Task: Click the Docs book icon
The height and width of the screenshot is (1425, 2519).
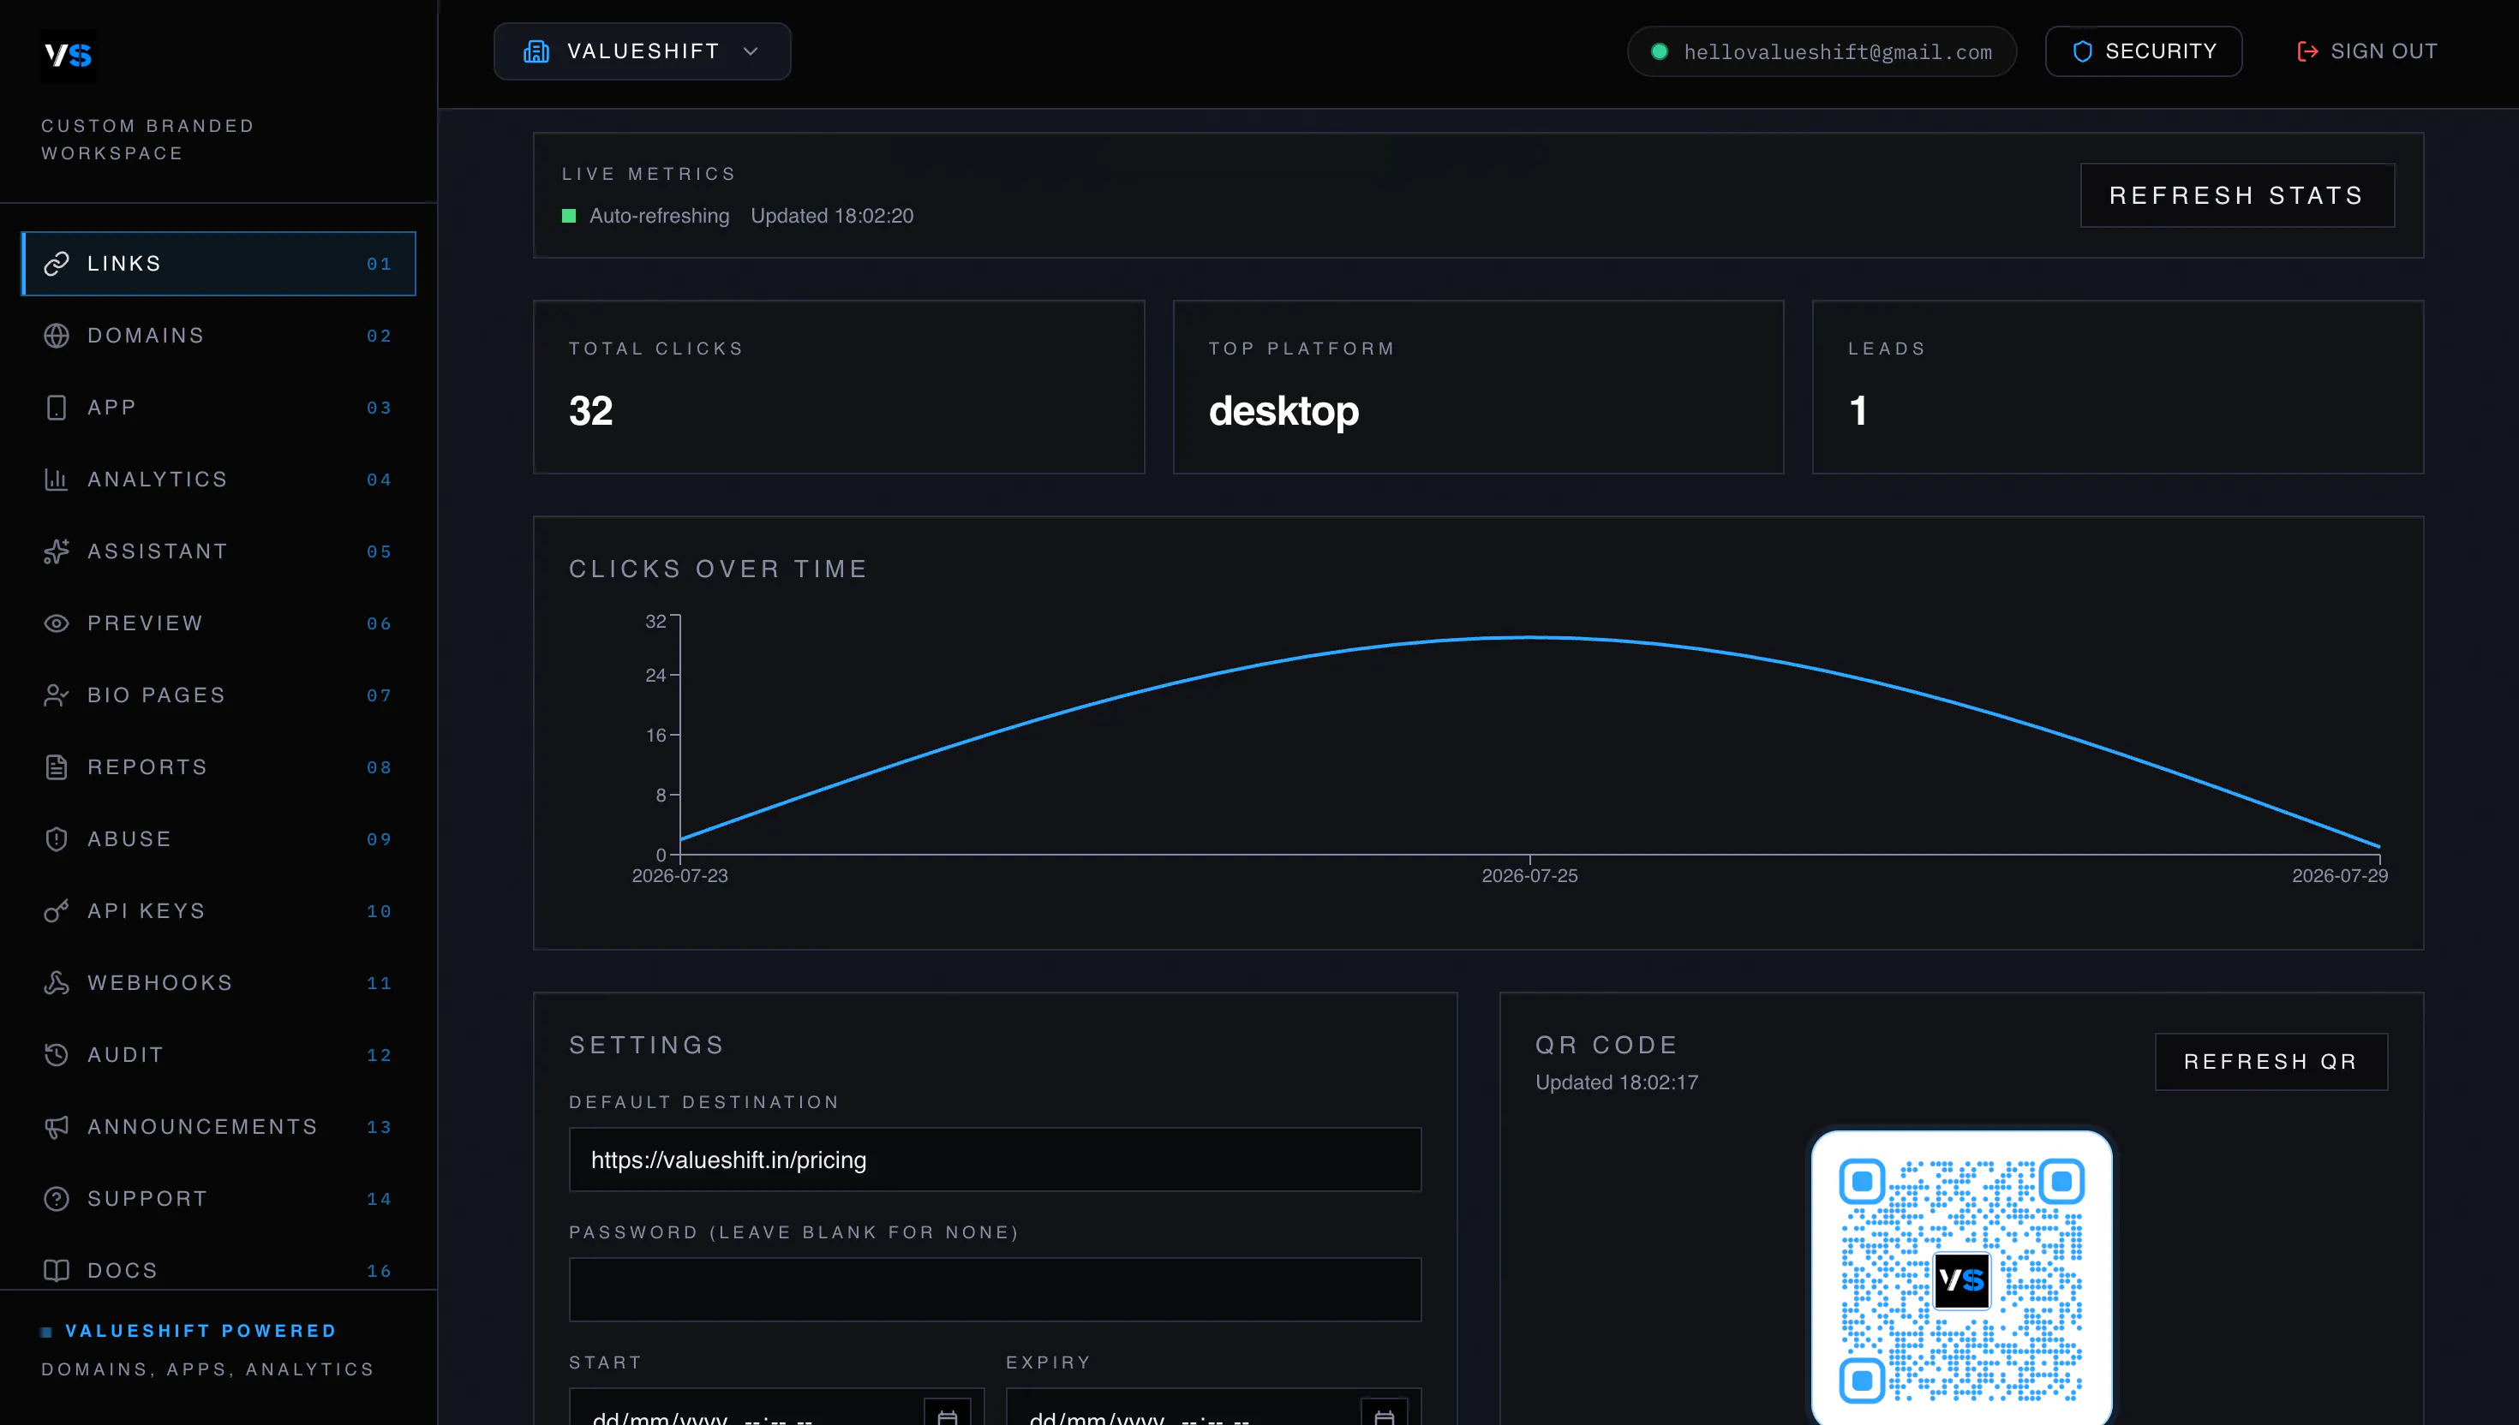Action: tap(57, 1270)
